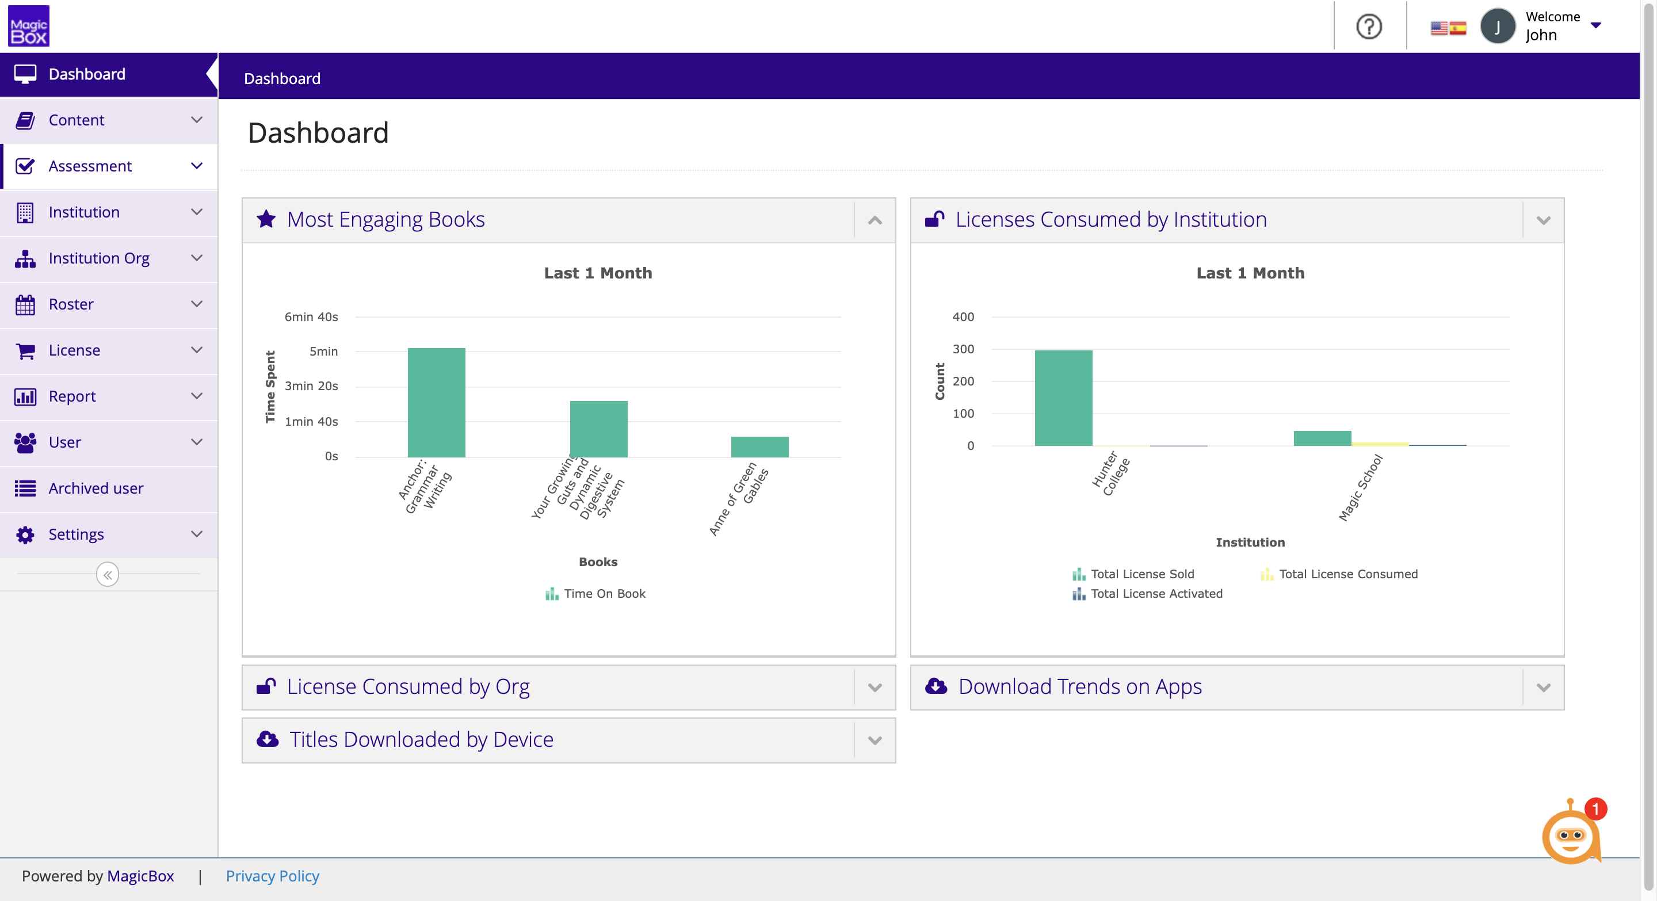The width and height of the screenshot is (1657, 901).
Task: Toggle Licenses Consumed by Institution panel chevron
Action: pyautogui.click(x=1543, y=220)
